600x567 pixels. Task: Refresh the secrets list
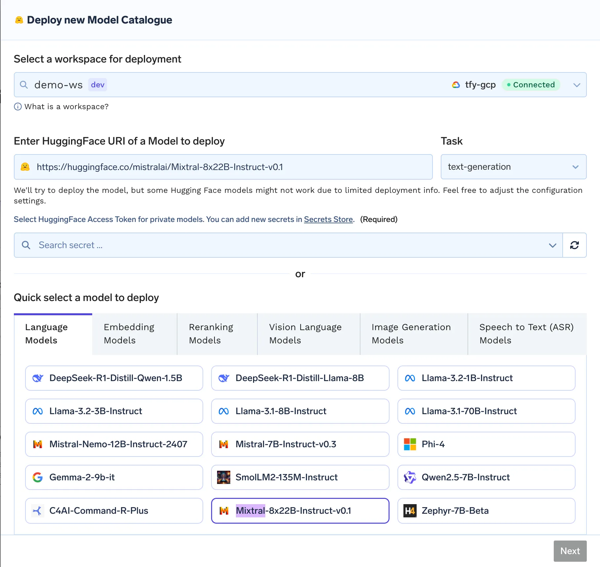coord(575,245)
